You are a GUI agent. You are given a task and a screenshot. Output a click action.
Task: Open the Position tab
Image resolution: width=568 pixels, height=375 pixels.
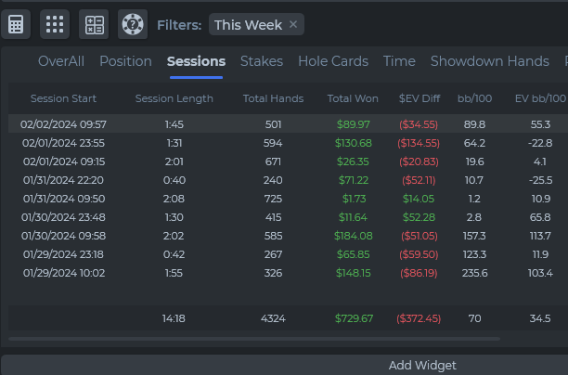(125, 61)
